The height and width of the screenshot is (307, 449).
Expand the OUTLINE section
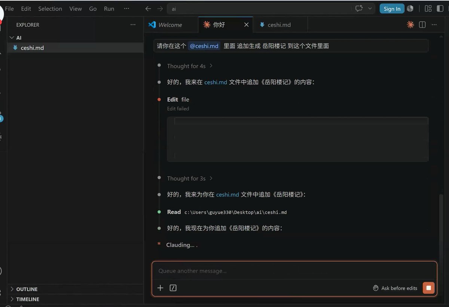click(x=75, y=289)
